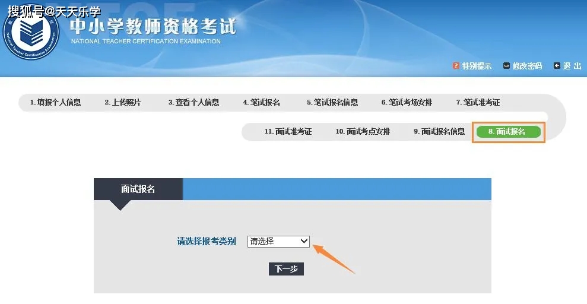The width and height of the screenshot is (587, 304).
Task: Click the key icon beside 修改密码
Action: (x=506, y=66)
